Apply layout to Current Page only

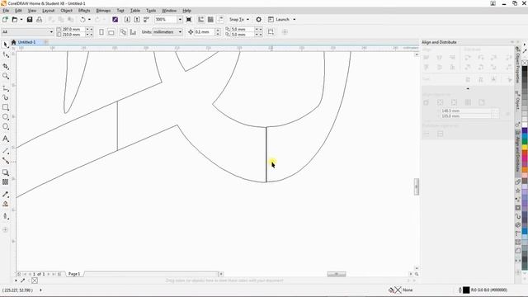pos(133,32)
